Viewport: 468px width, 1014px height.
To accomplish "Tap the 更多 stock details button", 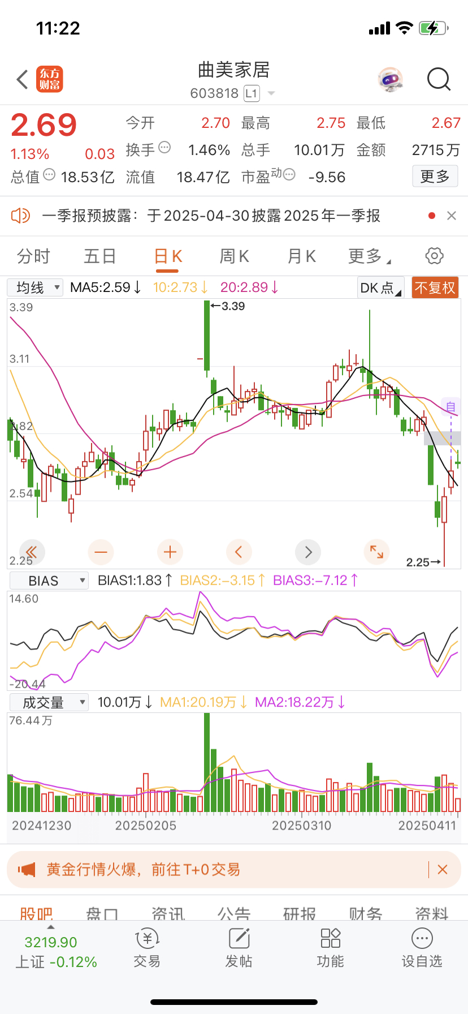I will coord(435,177).
